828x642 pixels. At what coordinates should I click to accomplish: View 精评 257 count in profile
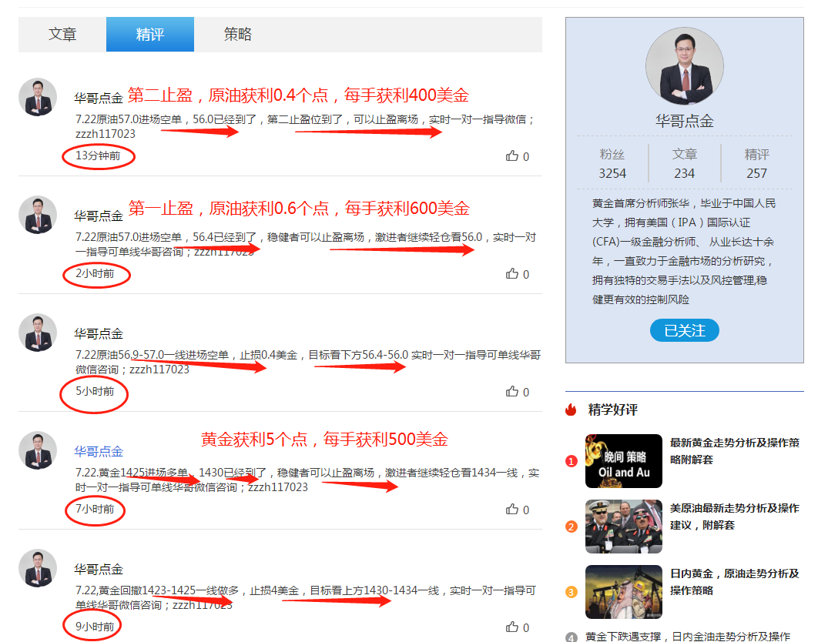756,164
